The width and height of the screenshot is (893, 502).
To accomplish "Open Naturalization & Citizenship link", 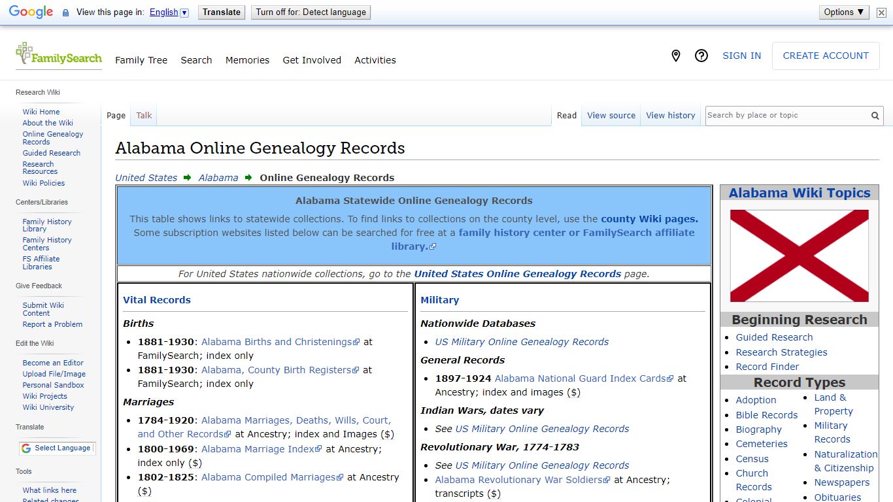I will pyautogui.click(x=846, y=461).
